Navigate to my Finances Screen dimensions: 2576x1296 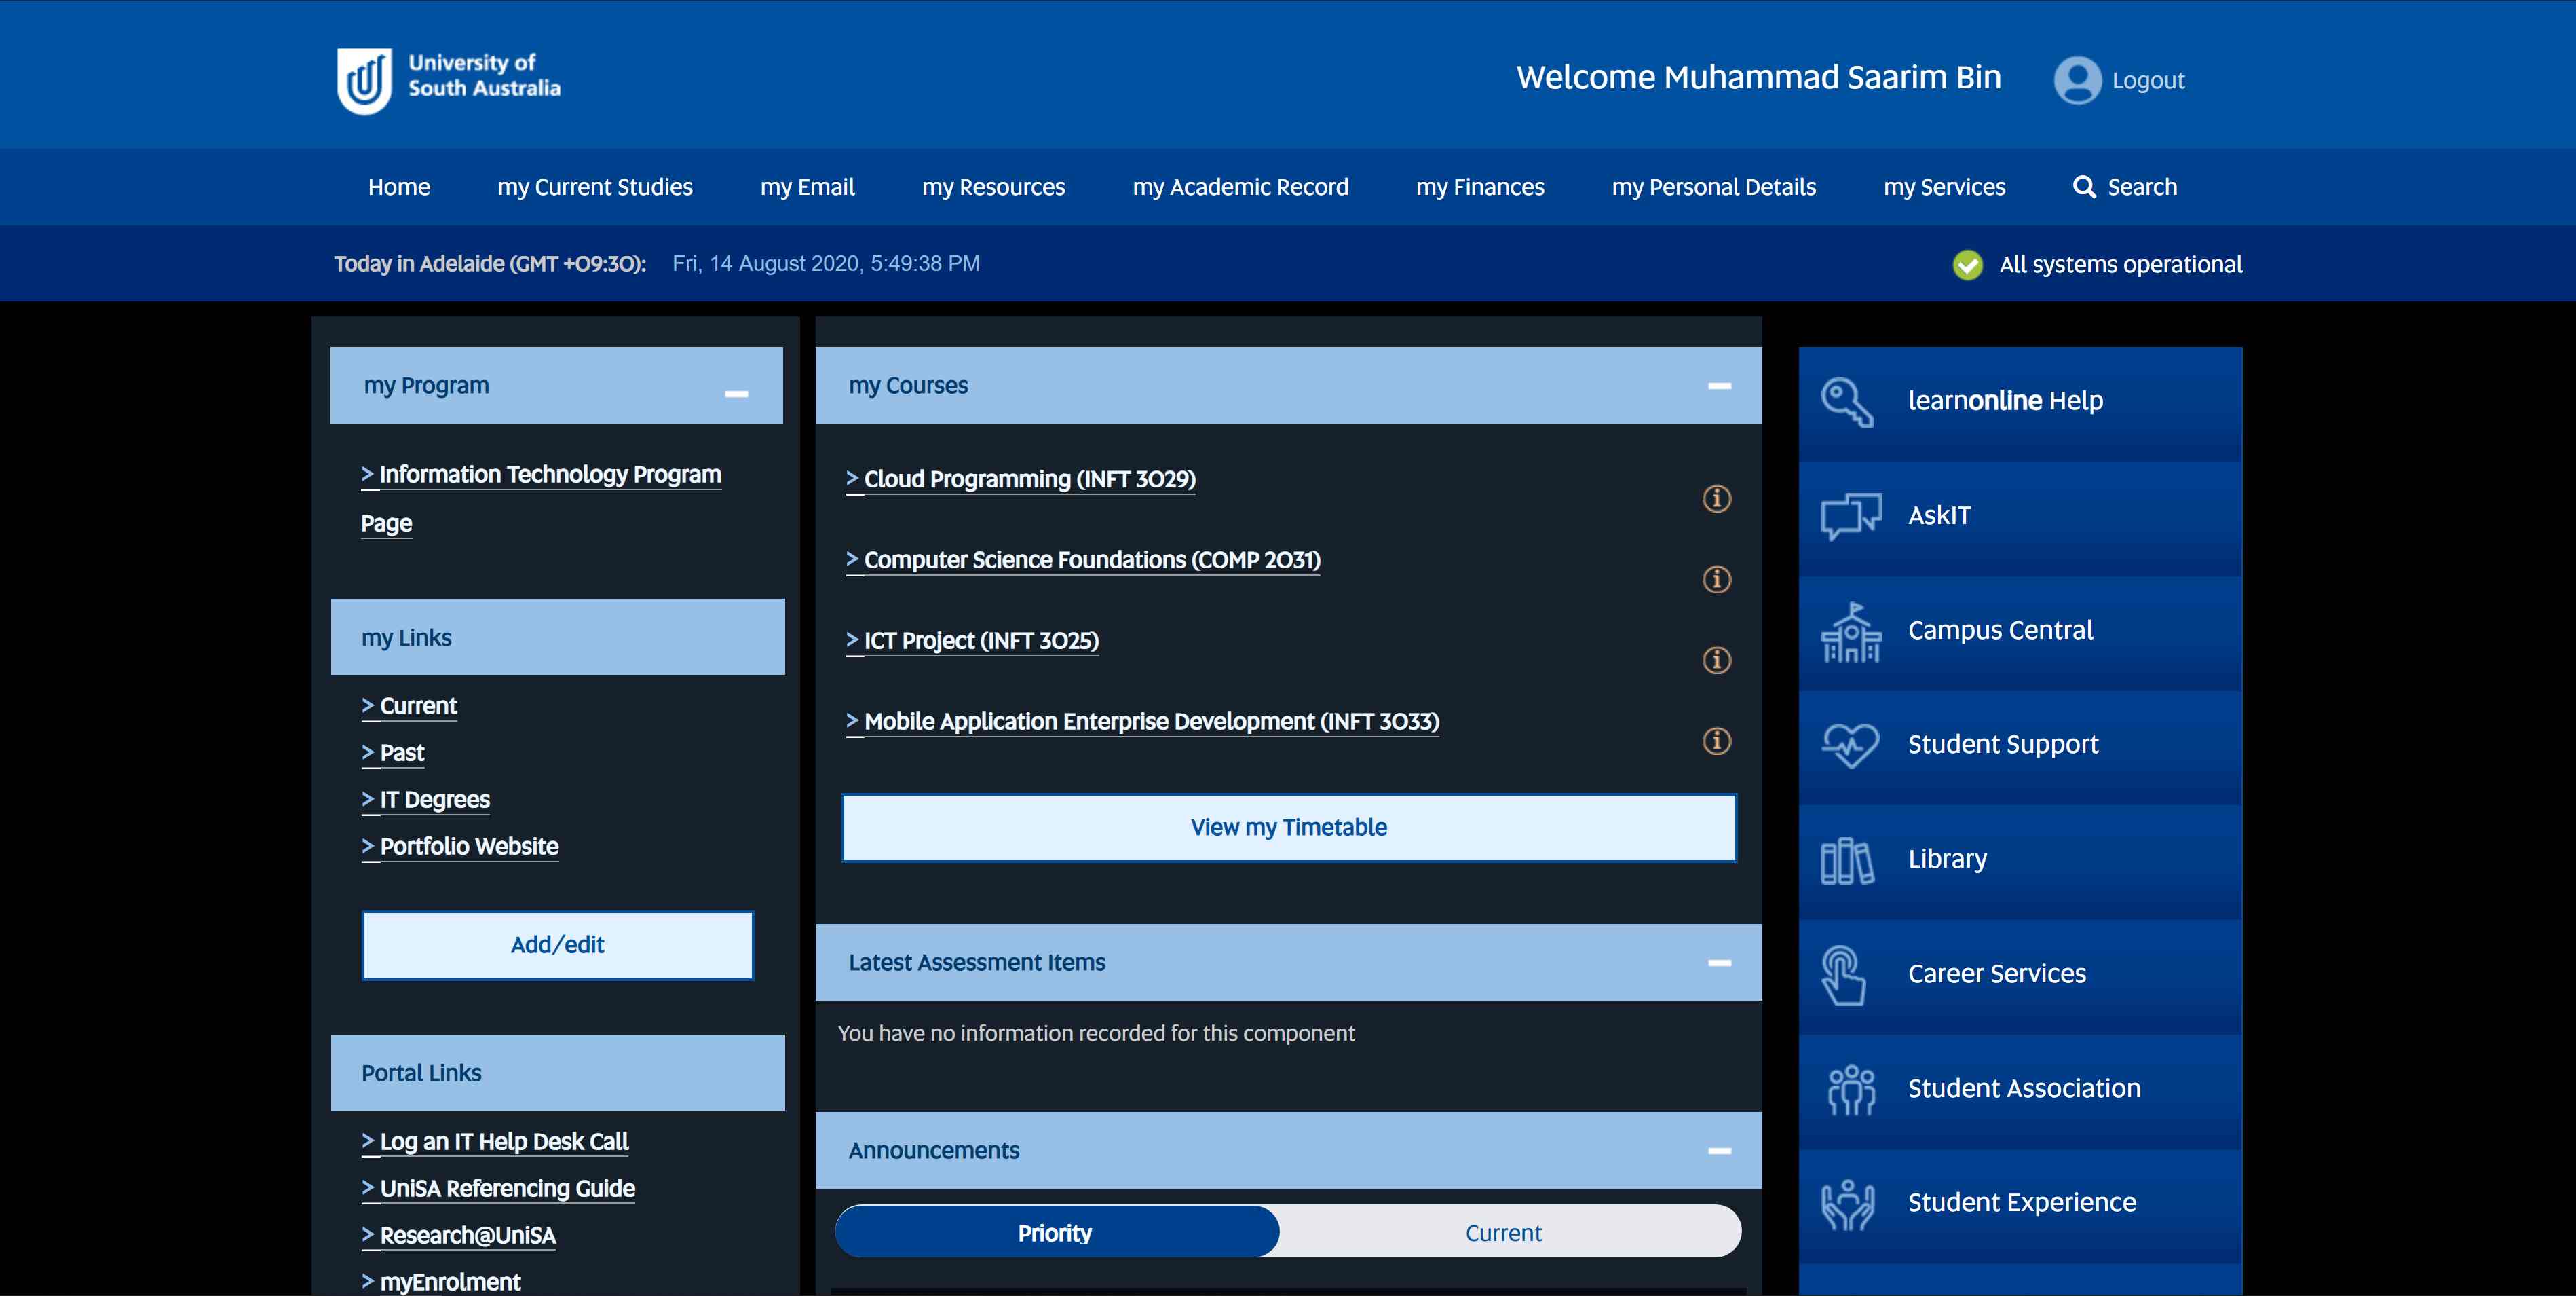1481,186
